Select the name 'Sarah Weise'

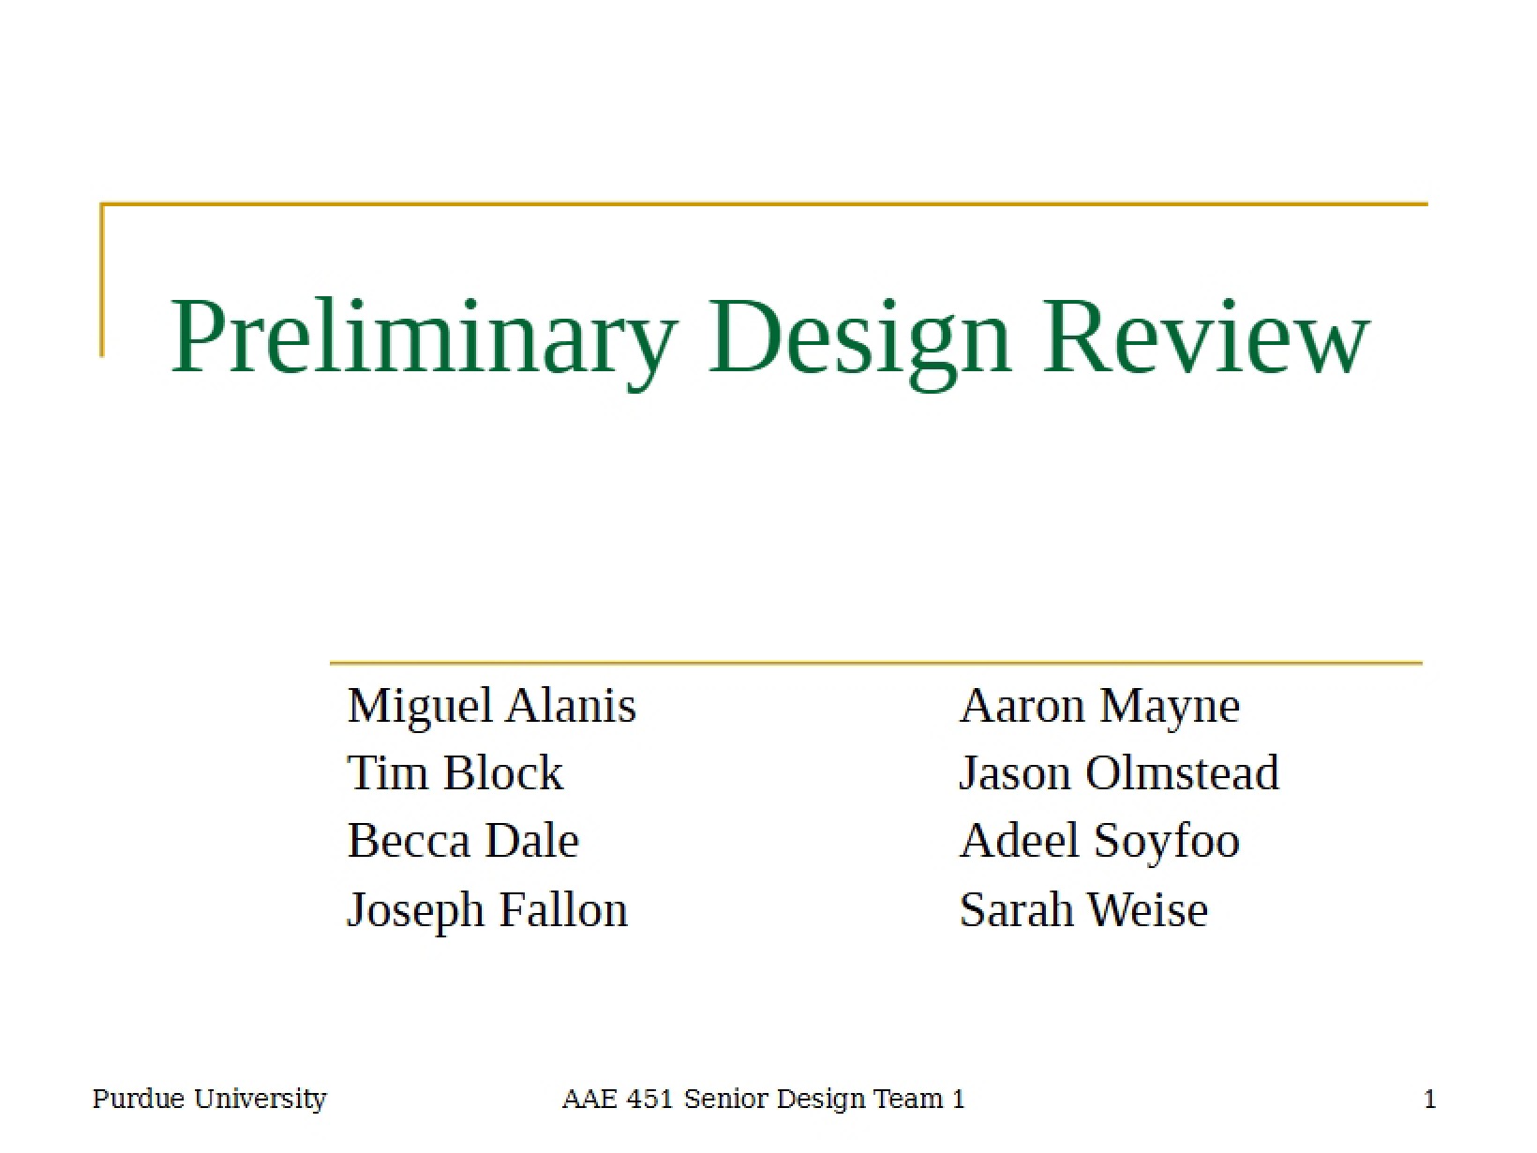(x=1083, y=910)
